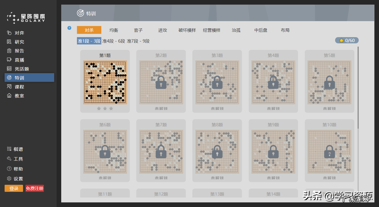
Task: Choose the 准7段 - 9段 difficulty level
Action: point(138,41)
